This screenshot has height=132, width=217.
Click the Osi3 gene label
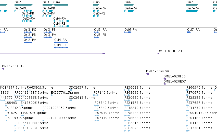46,2
